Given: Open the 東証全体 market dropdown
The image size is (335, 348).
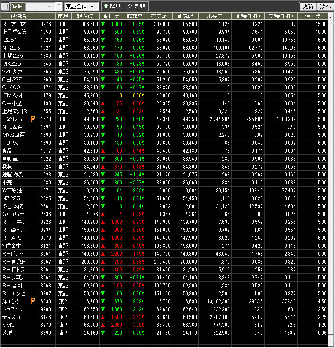Looking at the screenshot, I should click(x=81, y=7).
